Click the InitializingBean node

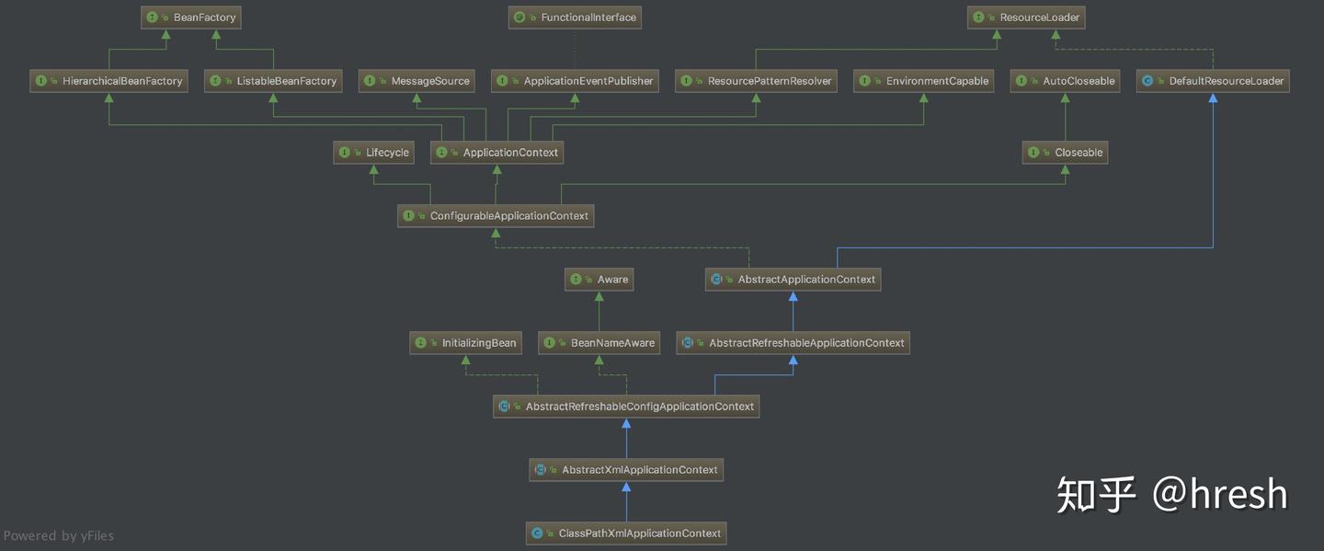pos(465,343)
